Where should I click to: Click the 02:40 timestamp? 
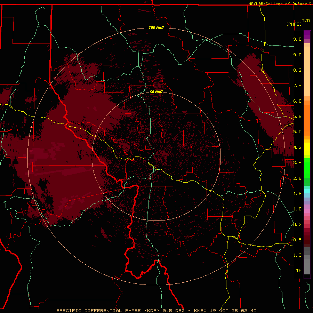248,311
